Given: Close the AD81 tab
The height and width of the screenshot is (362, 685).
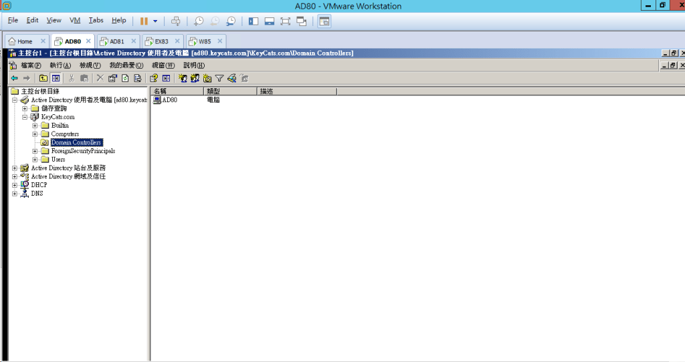Looking at the screenshot, I should click(x=132, y=41).
